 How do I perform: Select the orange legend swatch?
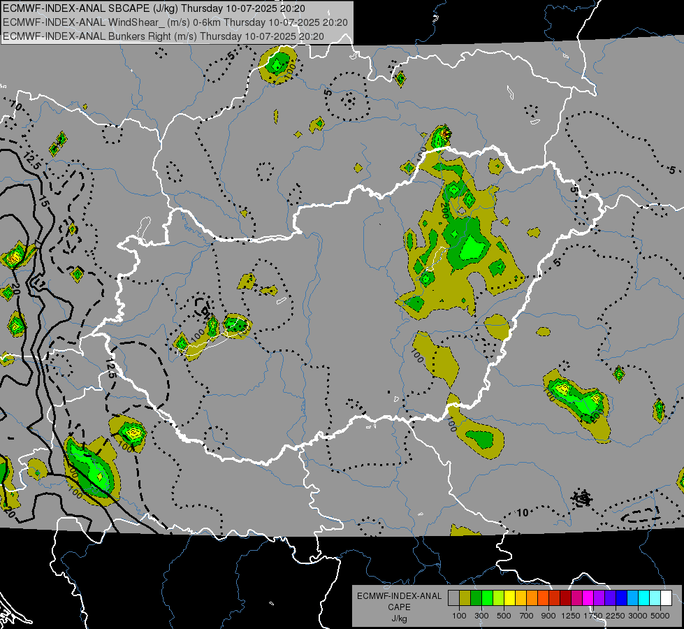[532, 598]
